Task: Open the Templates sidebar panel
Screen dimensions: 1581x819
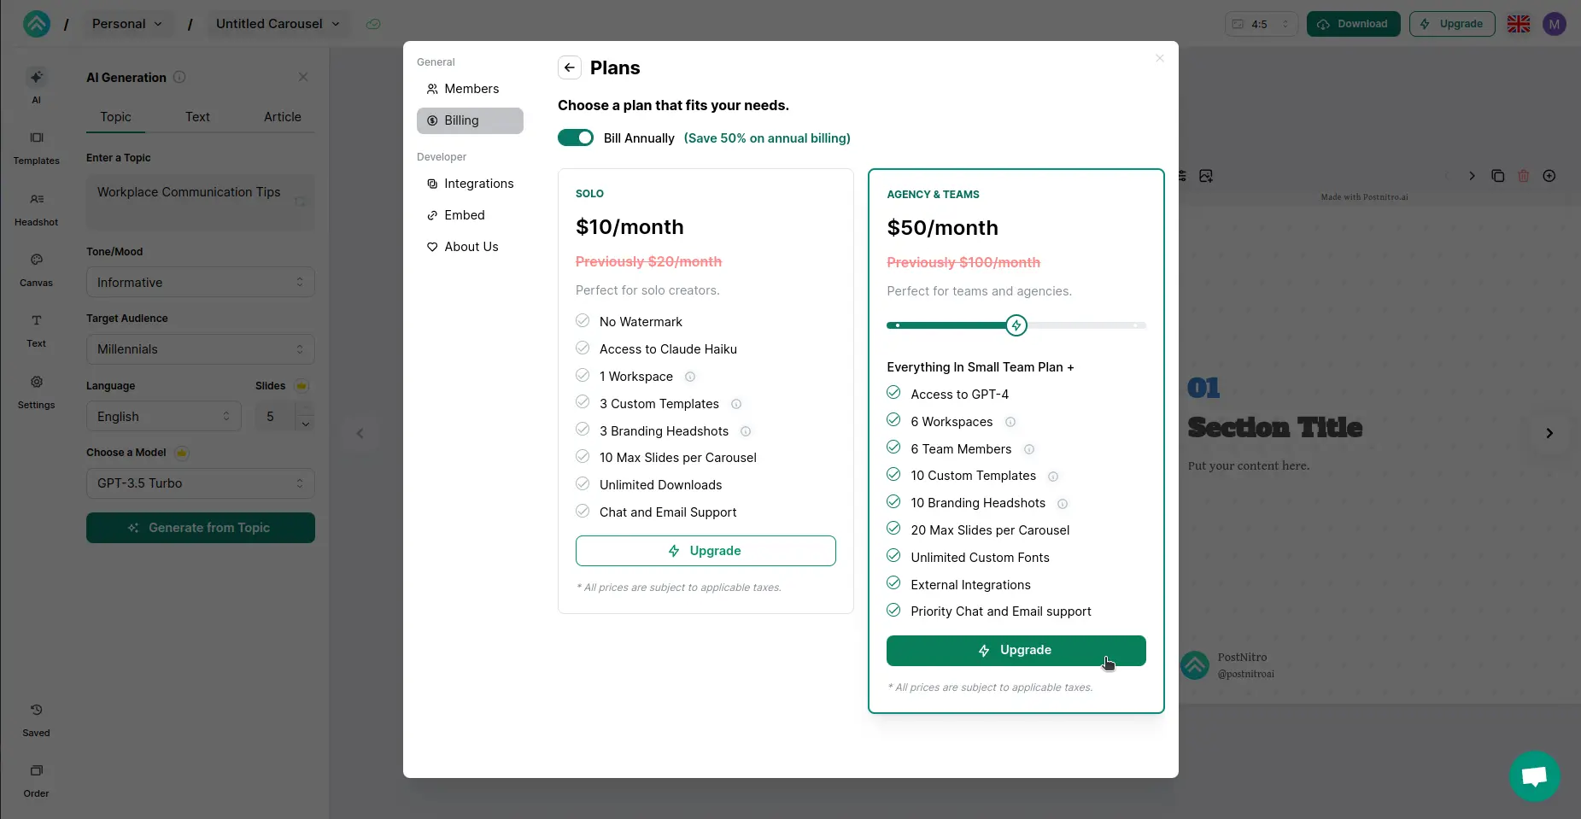Action: (36, 147)
